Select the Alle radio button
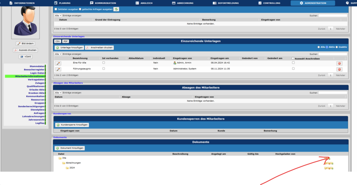Viewport: 357px width, 185px height. click(x=318, y=47)
